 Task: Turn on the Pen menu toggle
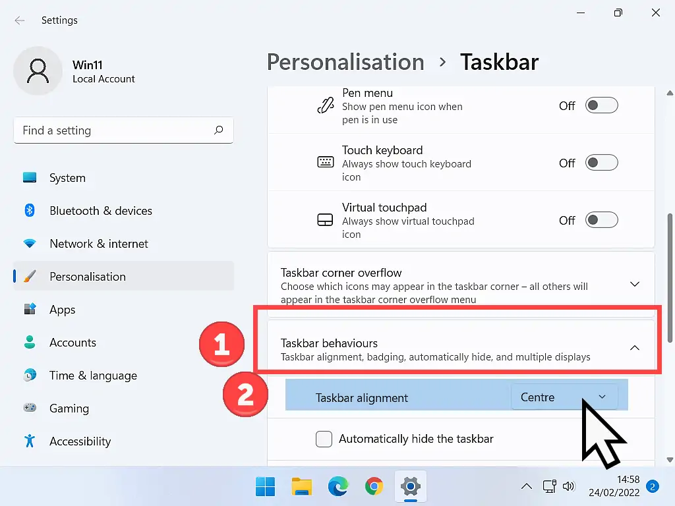601,105
